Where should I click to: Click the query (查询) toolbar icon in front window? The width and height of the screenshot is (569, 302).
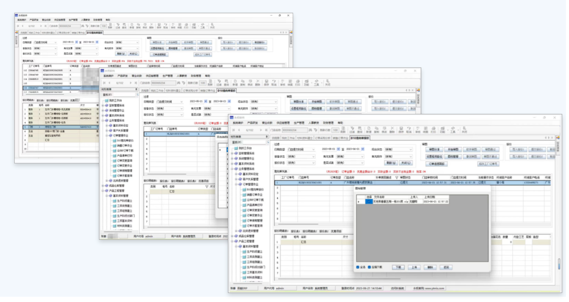click(360, 130)
